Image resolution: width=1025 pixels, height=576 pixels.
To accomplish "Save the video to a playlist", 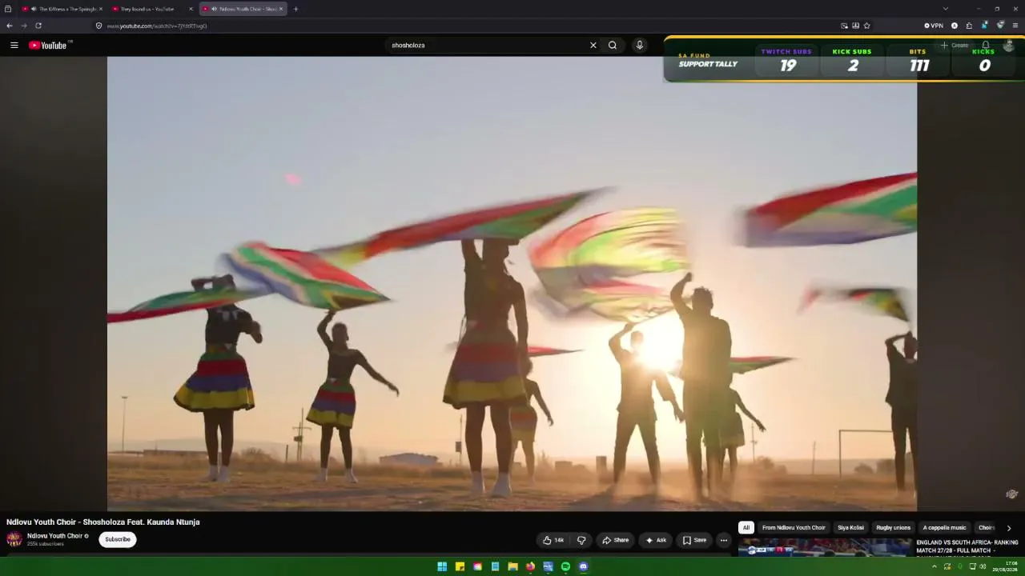I will pyautogui.click(x=694, y=540).
